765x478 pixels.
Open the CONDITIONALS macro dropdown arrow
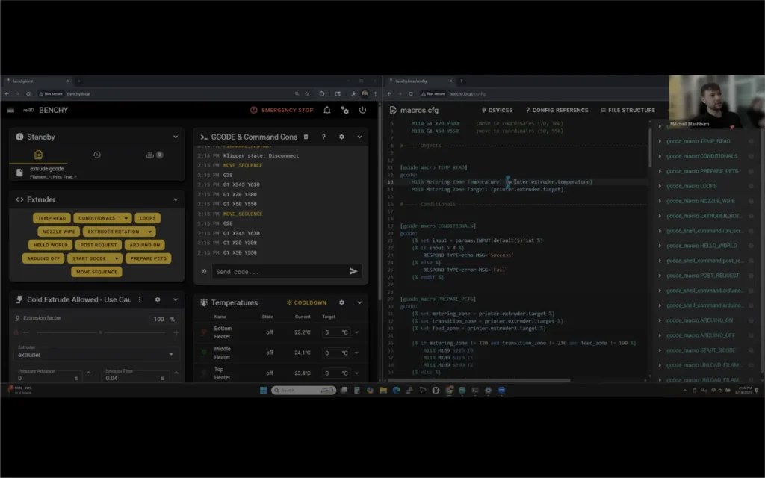coord(125,218)
